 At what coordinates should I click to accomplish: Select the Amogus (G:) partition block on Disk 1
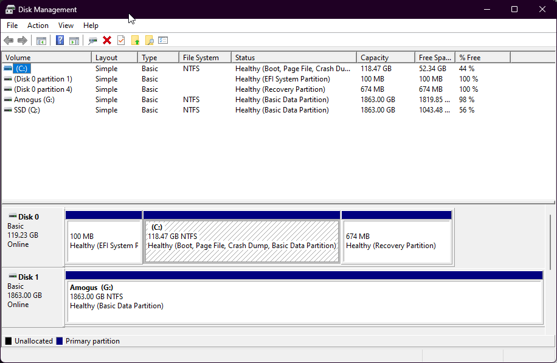click(304, 298)
